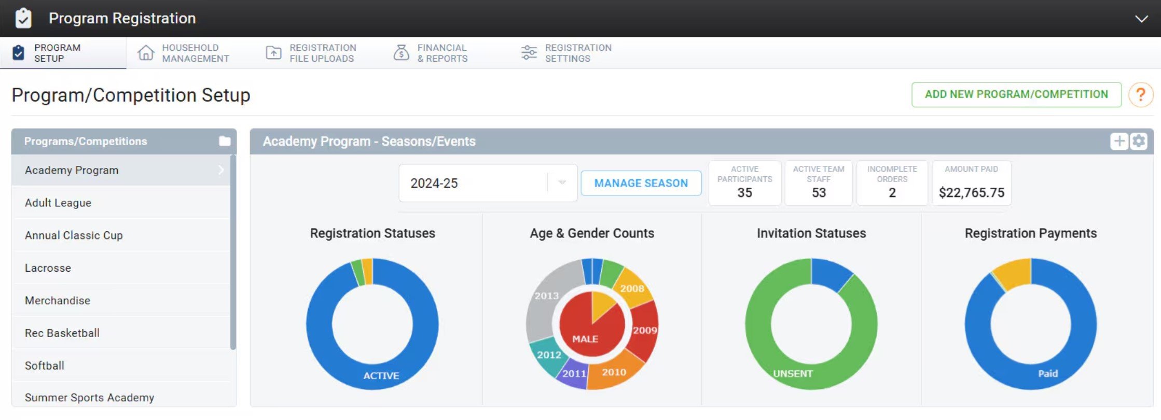Click the Household Management house icon
The width and height of the screenshot is (1161, 420).
pyautogui.click(x=146, y=53)
